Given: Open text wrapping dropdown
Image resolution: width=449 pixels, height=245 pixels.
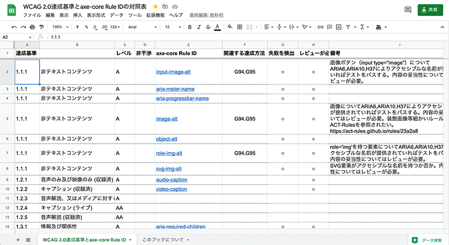Looking at the screenshot, I should pyautogui.click(x=294, y=27).
